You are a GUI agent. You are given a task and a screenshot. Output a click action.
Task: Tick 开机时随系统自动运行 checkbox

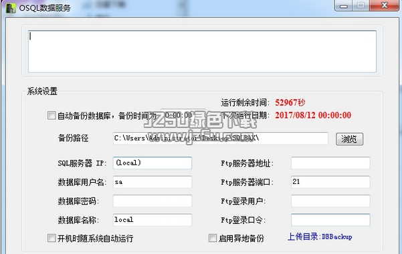tap(52, 238)
